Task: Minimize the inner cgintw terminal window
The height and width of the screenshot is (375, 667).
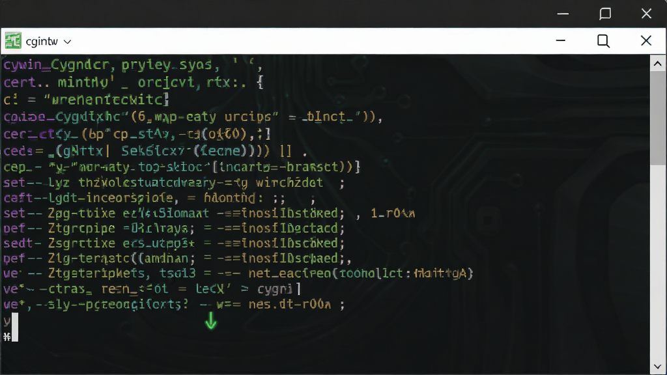Action: tap(561, 40)
